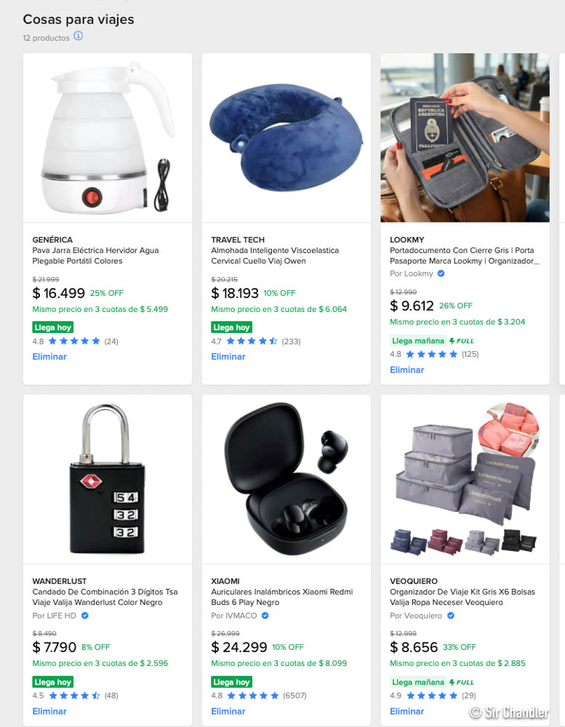Image resolution: width=565 pixels, height=727 pixels.
Task: Open Auriculares Inalámbricos Xiaomi Redmi title
Action: point(282,597)
